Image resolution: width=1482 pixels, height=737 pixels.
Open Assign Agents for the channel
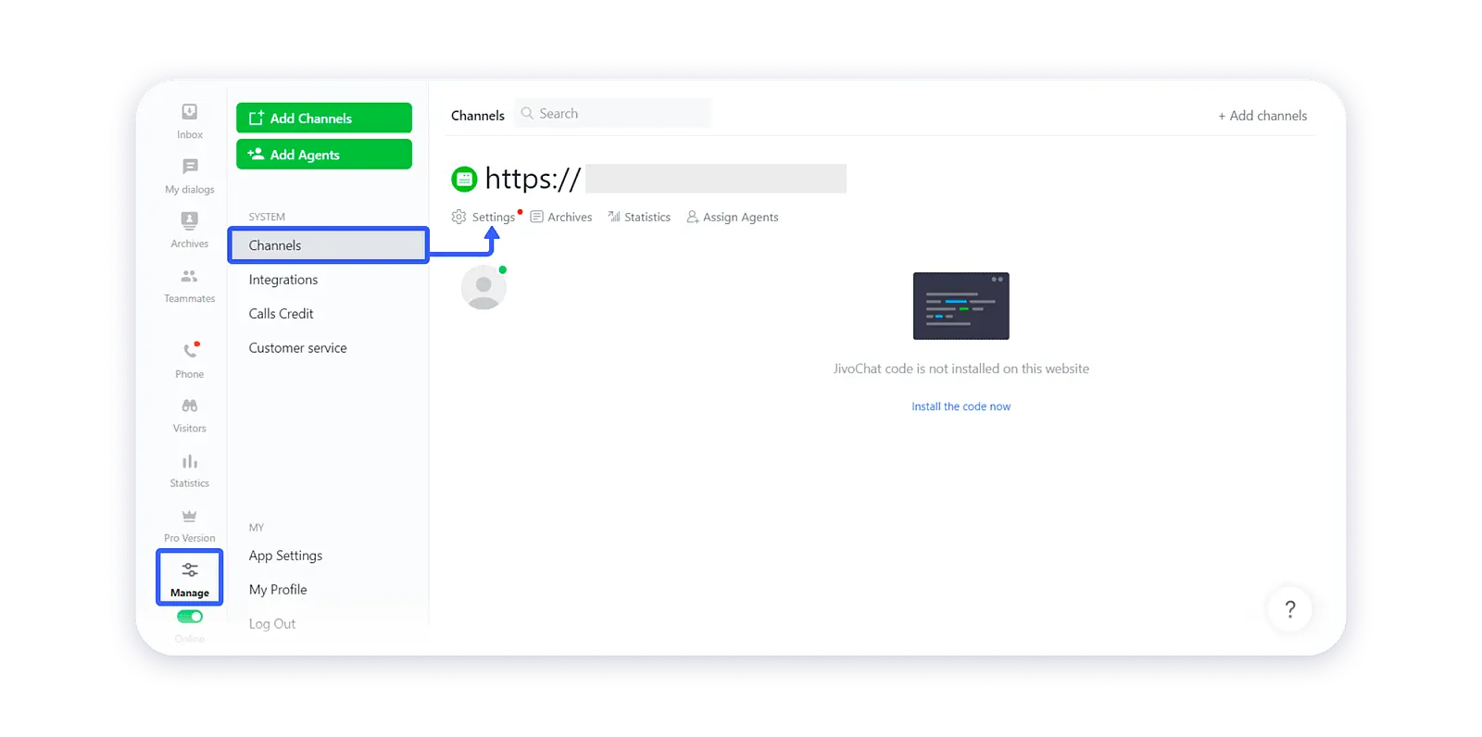(732, 217)
